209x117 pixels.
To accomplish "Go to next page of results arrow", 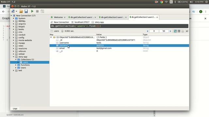I will (x=170, y=31).
